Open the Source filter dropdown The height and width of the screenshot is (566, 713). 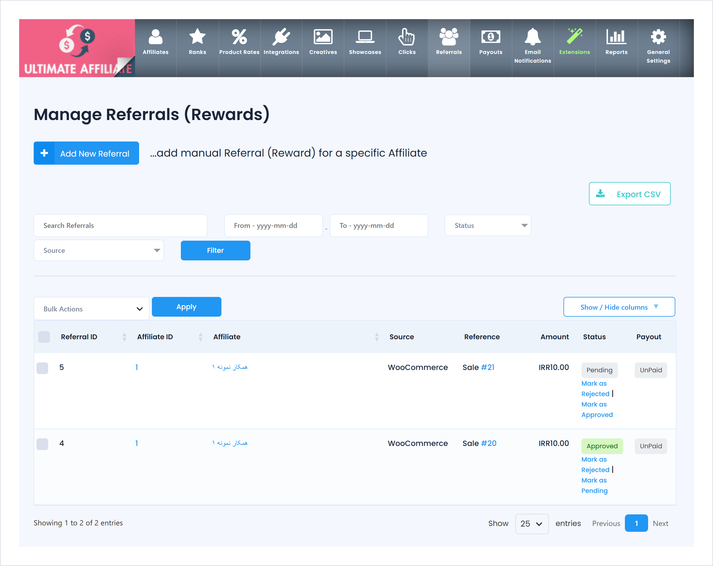pos(99,251)
